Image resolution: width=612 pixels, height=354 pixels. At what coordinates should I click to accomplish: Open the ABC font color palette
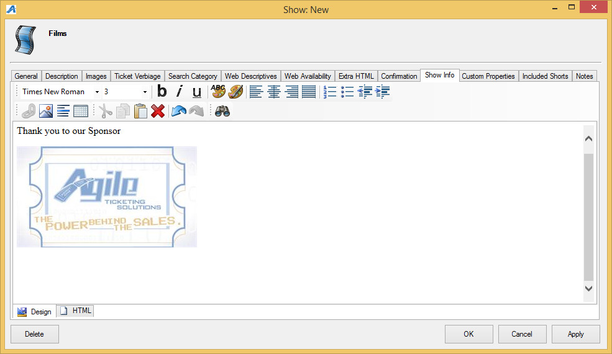[x=218, y=92]
